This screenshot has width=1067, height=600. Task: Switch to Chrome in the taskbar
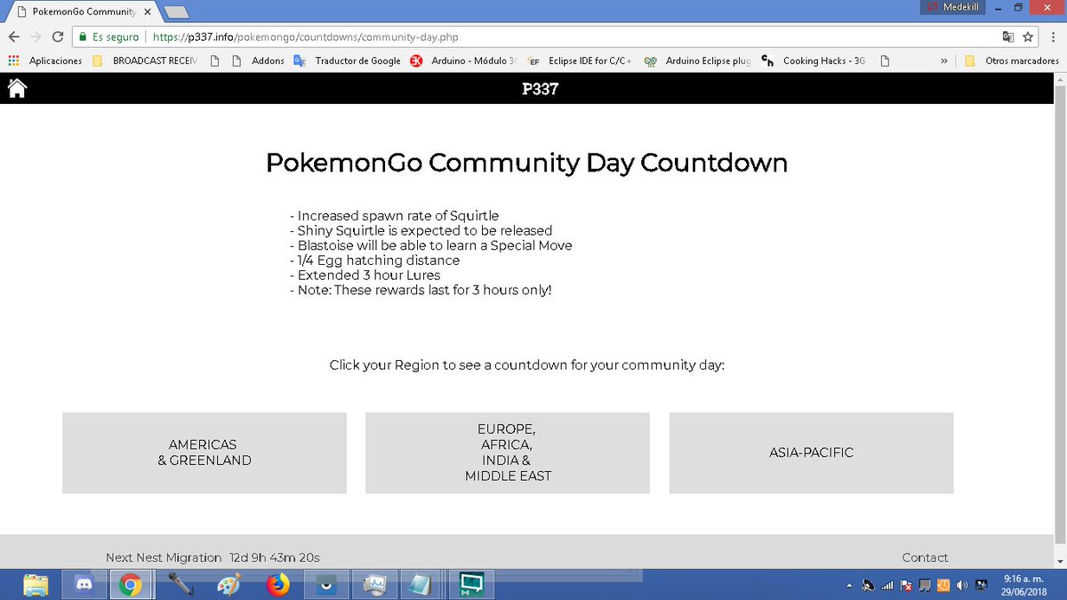click(x=131, y=584)
